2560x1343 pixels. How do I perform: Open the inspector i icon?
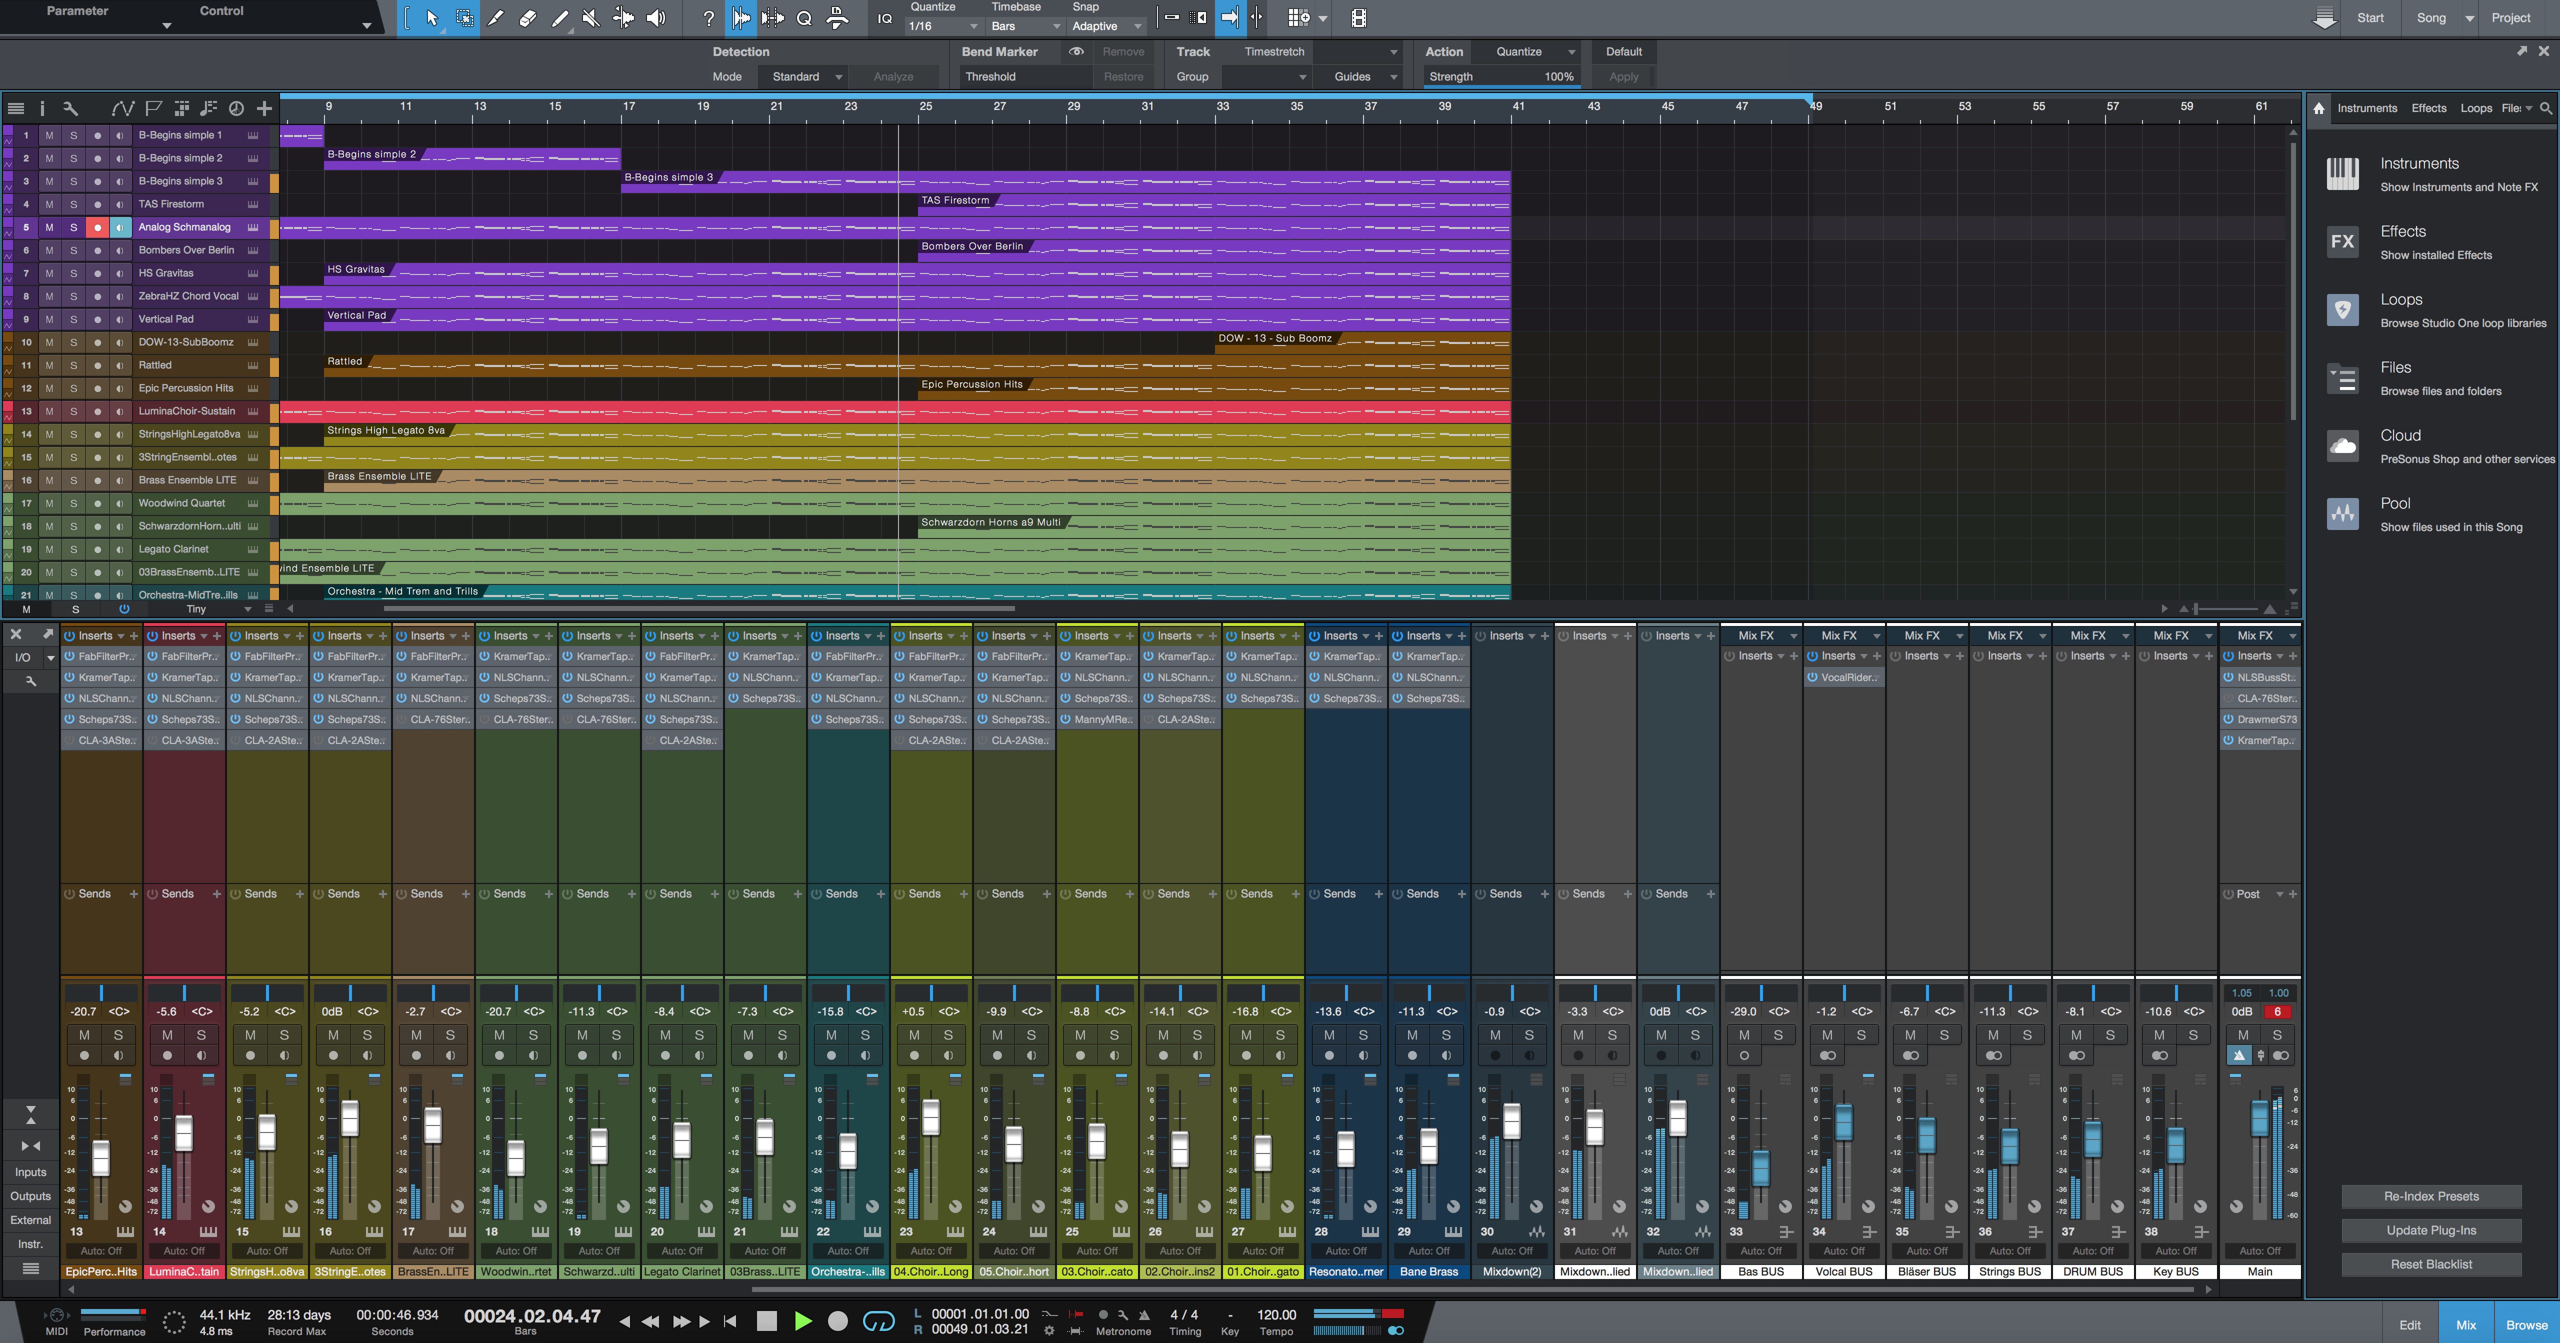41,108
